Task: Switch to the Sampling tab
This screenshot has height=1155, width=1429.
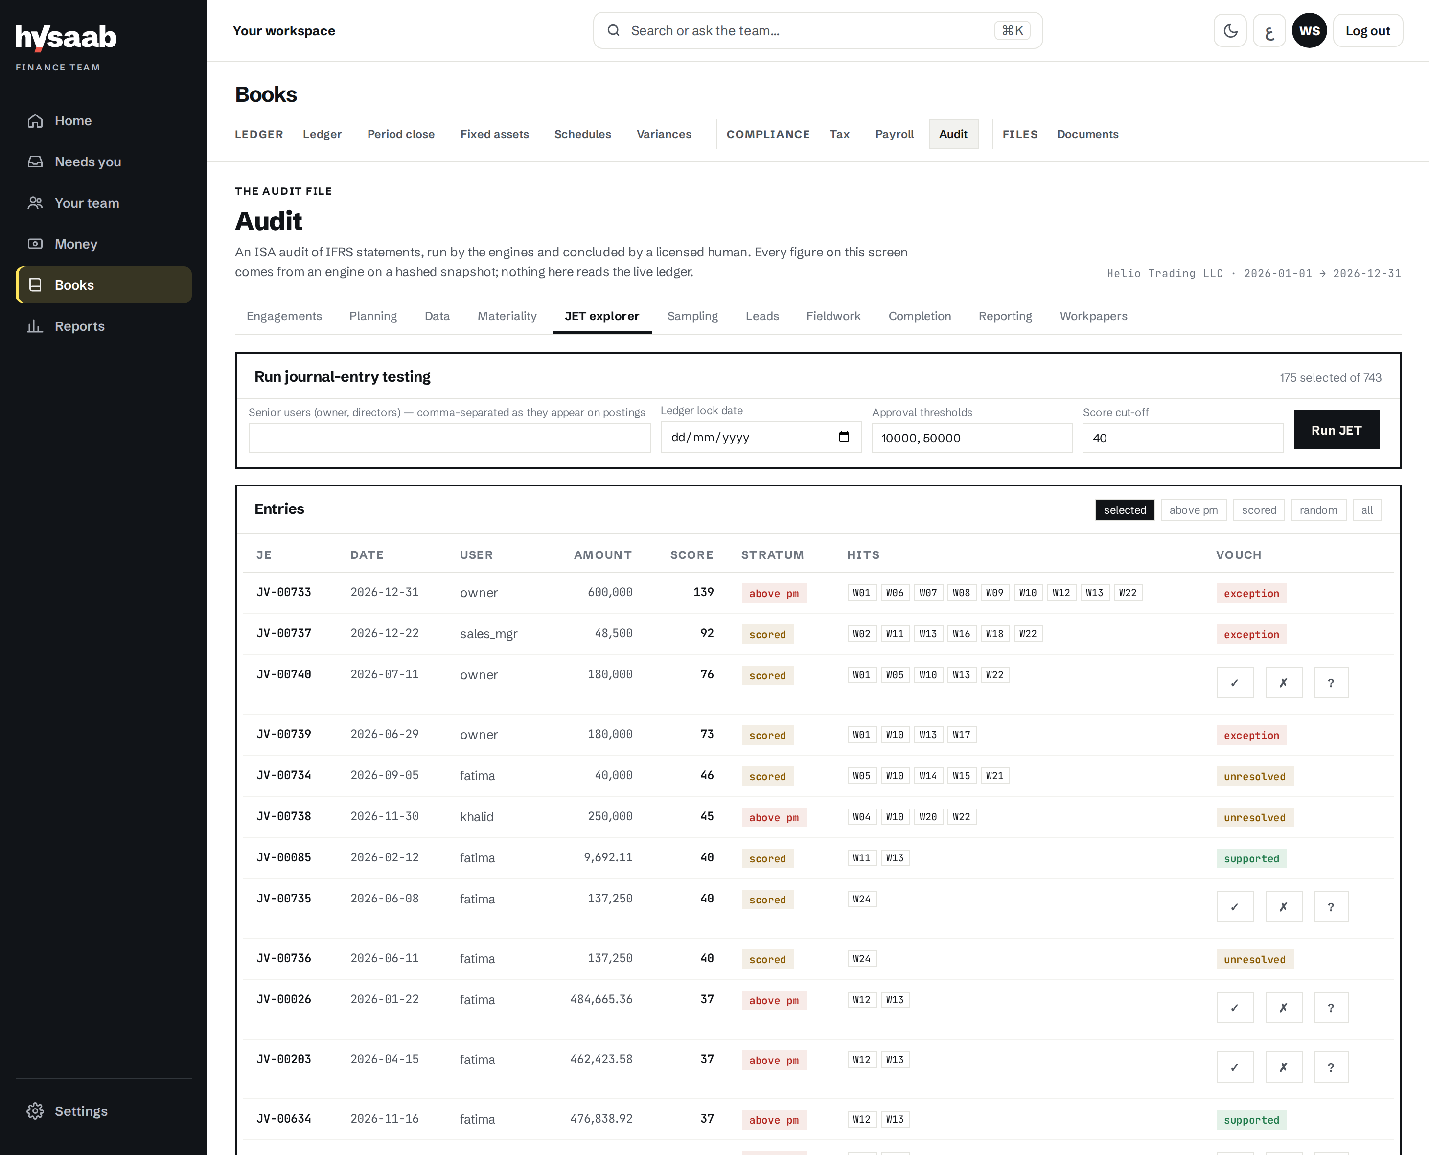Action: pos(692,316)
